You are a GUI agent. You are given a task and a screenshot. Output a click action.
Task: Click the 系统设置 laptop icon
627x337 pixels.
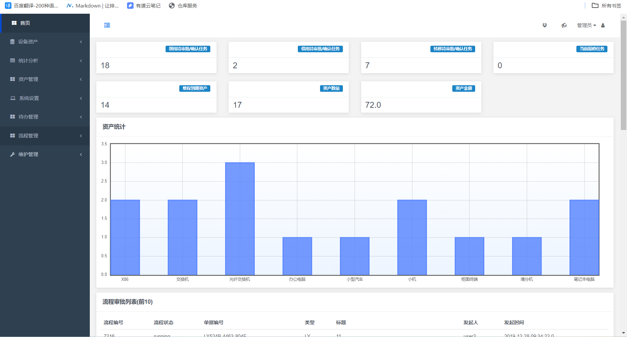click(13, 98)
